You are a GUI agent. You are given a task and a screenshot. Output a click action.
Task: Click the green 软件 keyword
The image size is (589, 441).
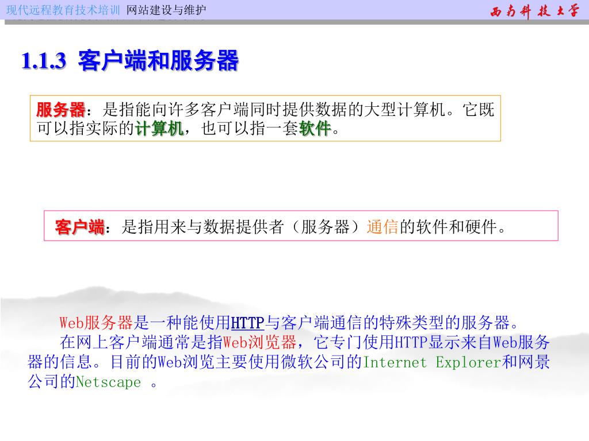(315, 129)
